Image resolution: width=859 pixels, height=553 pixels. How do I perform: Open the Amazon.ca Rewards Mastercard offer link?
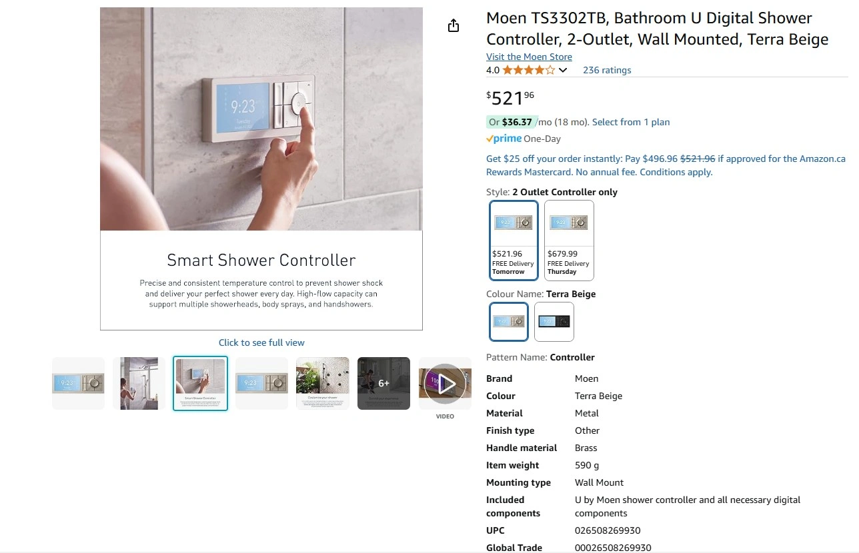tap(666, 165)
